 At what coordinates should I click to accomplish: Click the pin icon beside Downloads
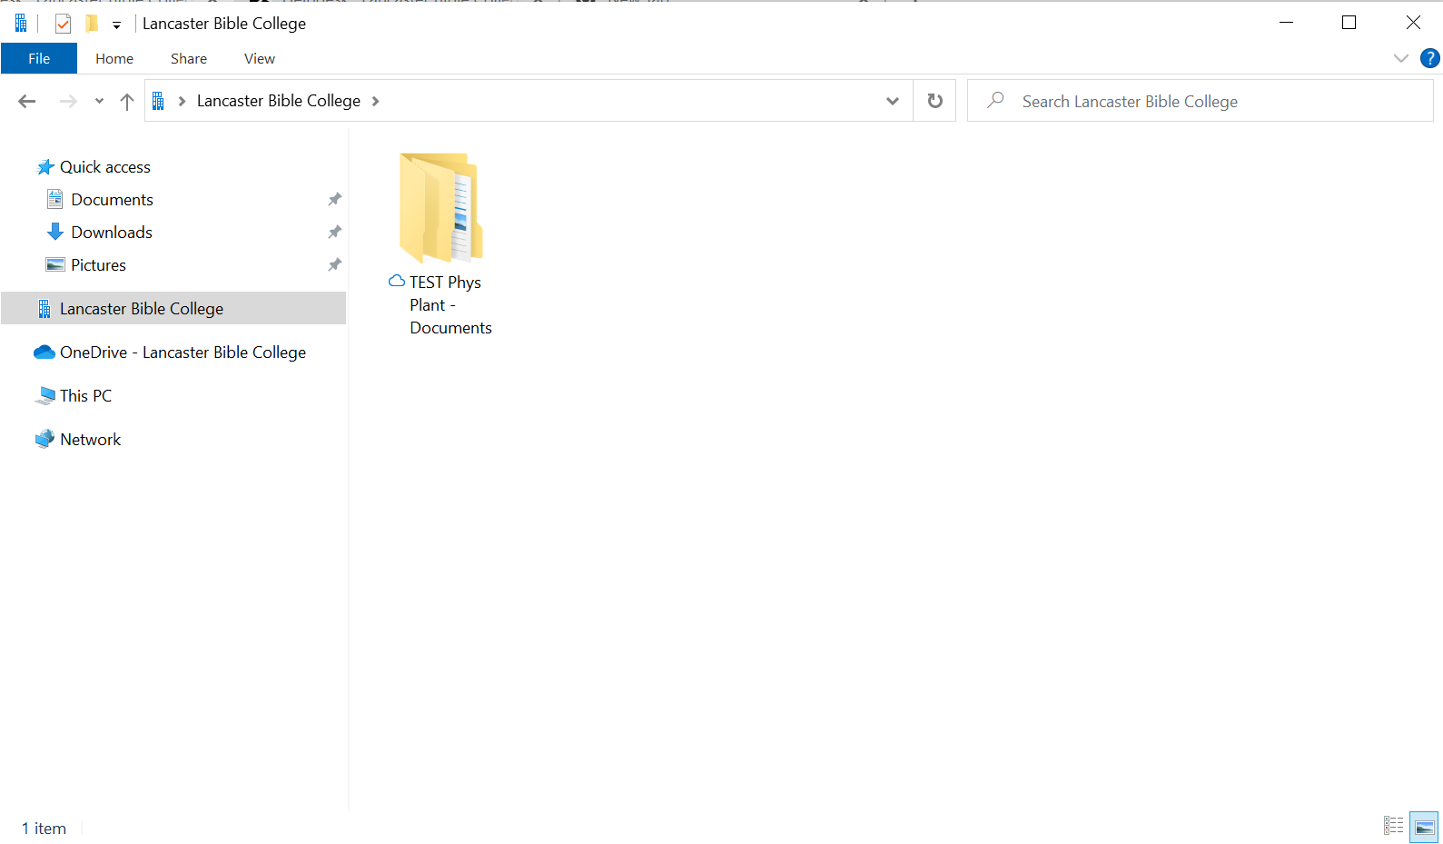click(x=334, y=232)
